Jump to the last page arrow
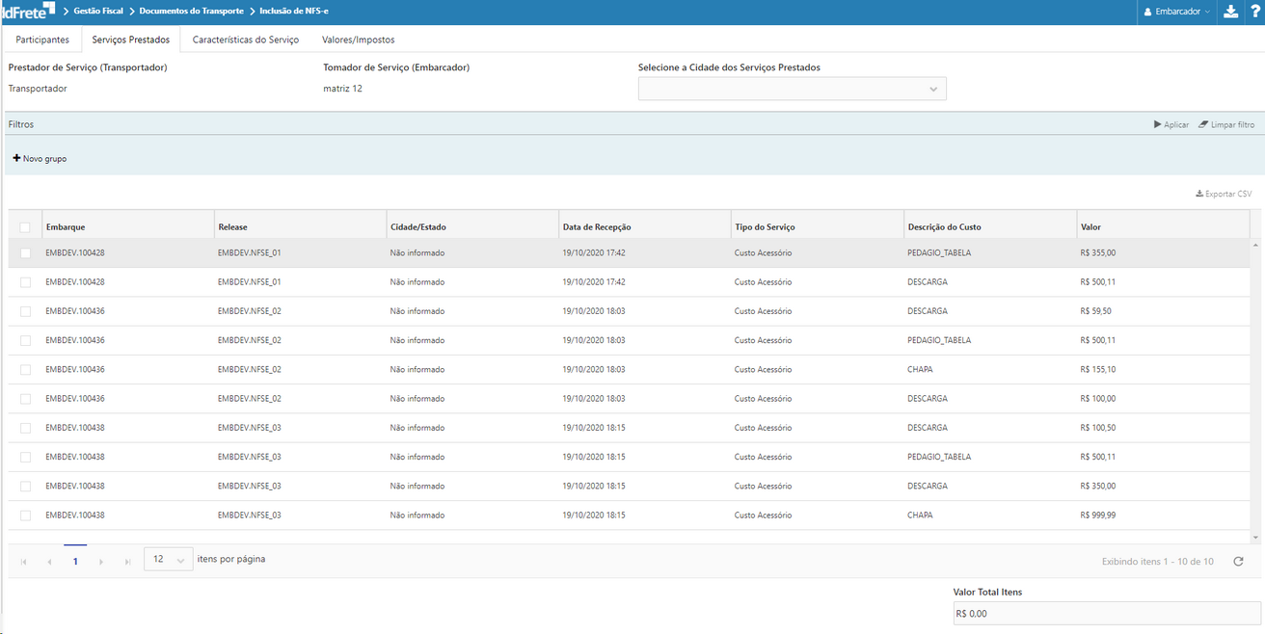The width and height of the screenshot is (1265, 634). click(x=127, y=562)
